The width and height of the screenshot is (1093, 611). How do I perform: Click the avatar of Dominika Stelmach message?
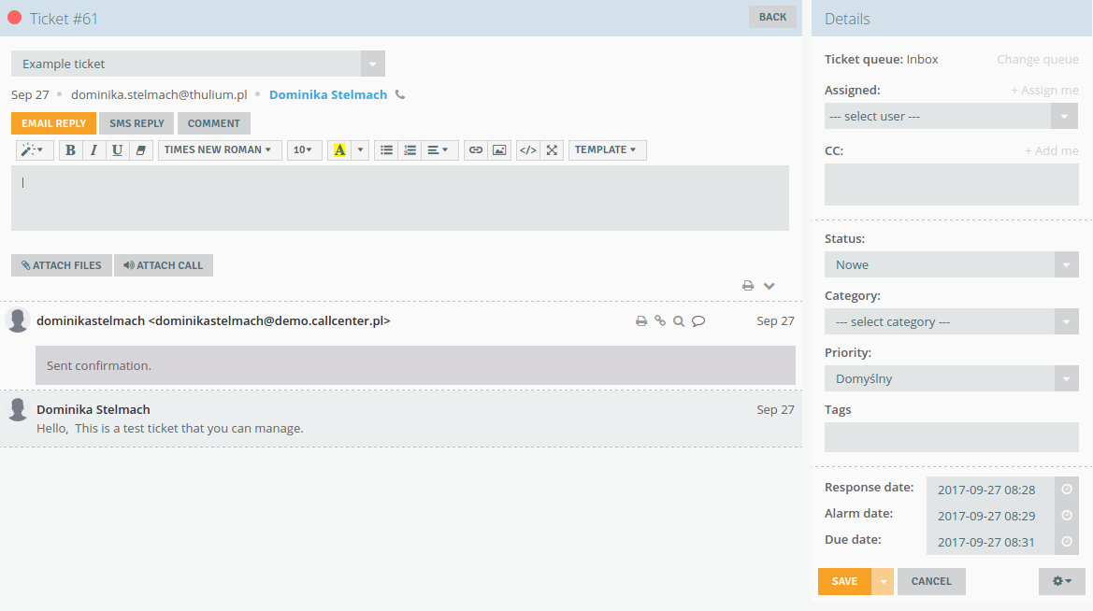pos(18,409)
